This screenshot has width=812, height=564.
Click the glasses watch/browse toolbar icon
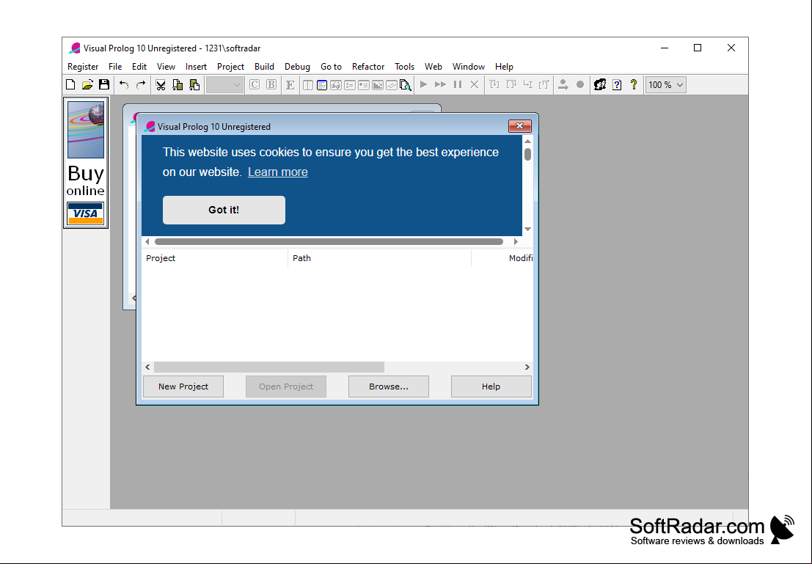point(335,85)
